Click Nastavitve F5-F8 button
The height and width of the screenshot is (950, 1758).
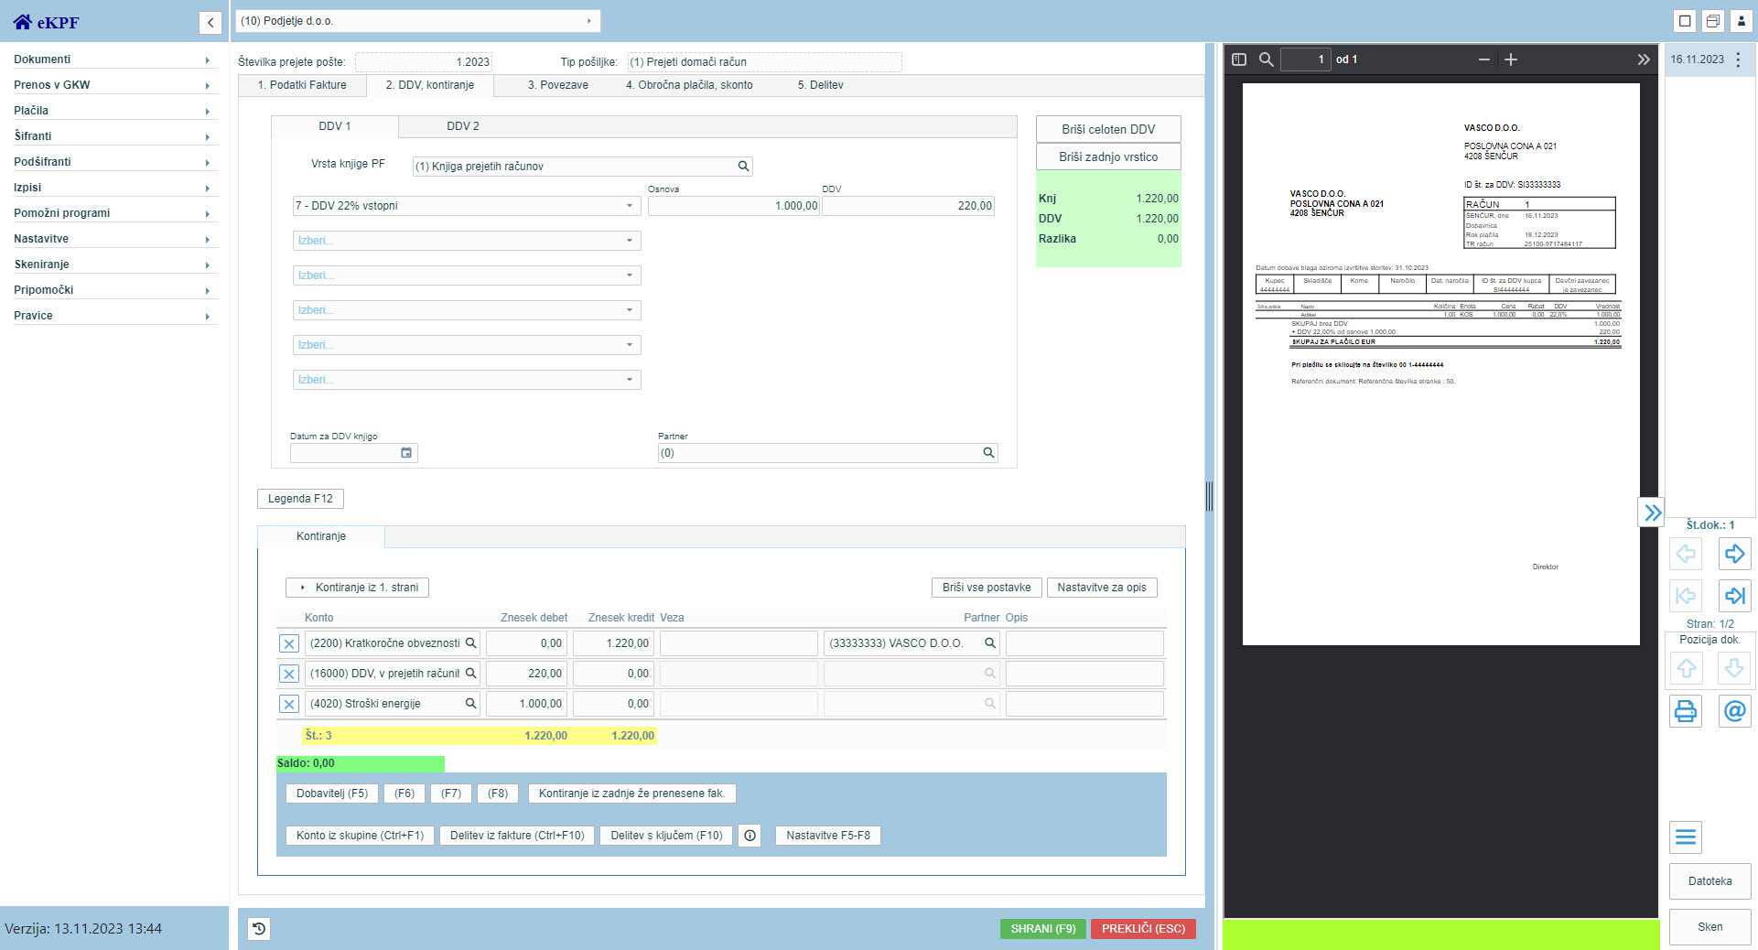coord(828,836)
